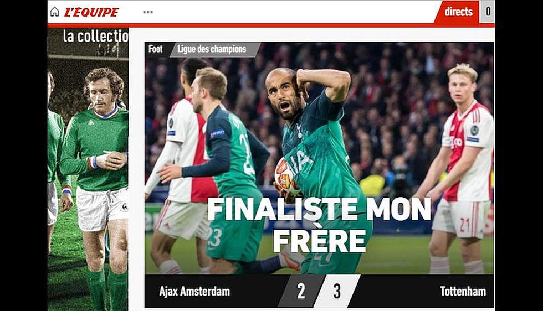Click the black match score bar
This screenshot has height=311, width=543.
tap(319, 291)
